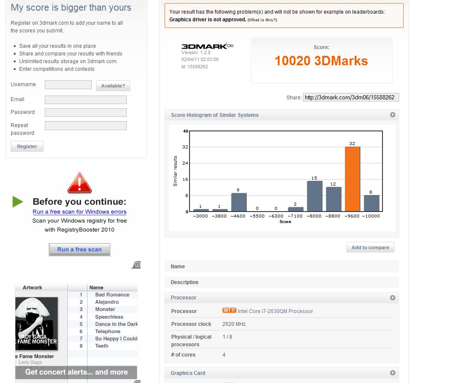The image size is (467, 383).
Task: Click the Add to compare button
Action: click(x=370, y=247)
